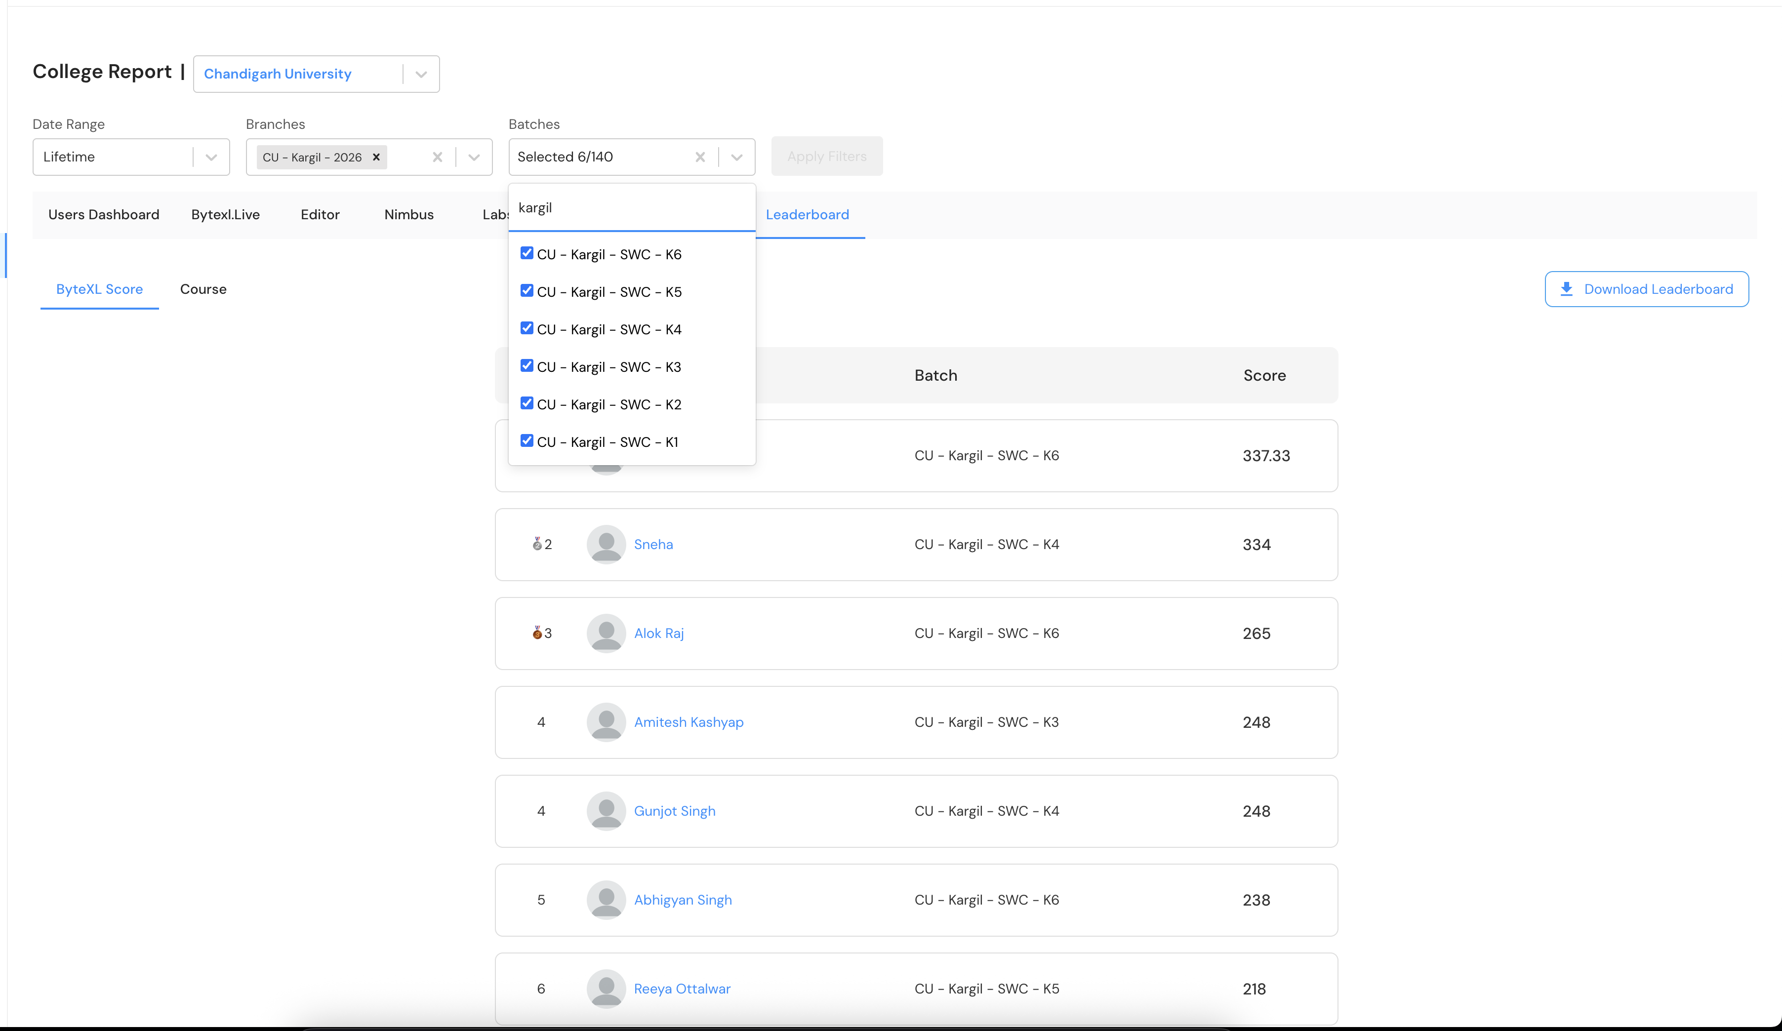The height and width of the screenshot is (1031, 1782).
Task: Clear all selected branches with X icon
Action: [437, 157]
